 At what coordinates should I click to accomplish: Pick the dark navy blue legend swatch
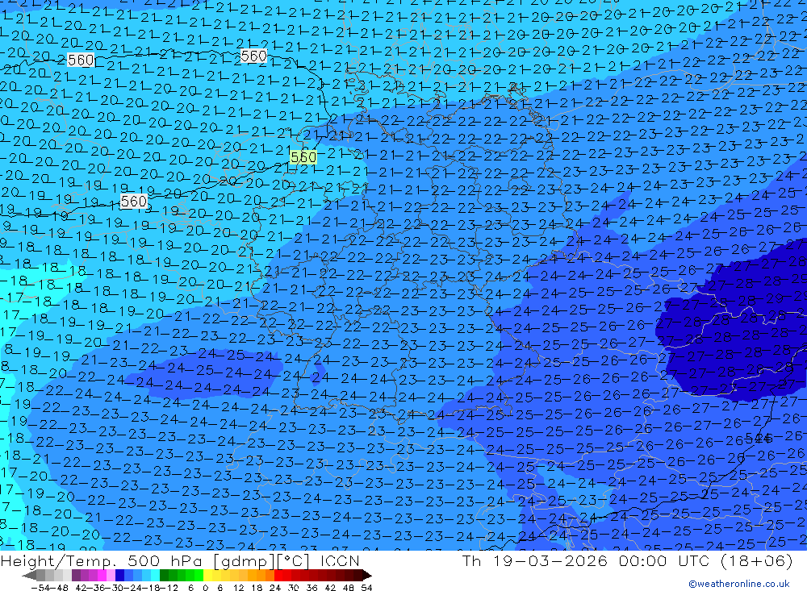click(120, 575)
